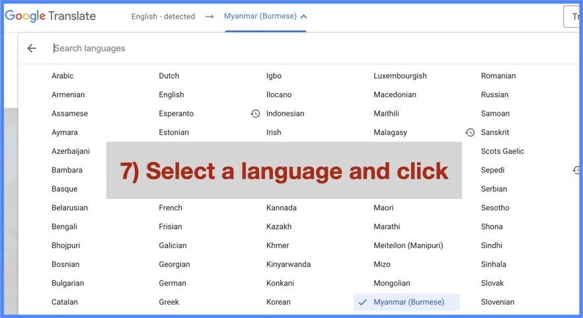The image size is (583, 318).
Task: Pick Azerbaijani as target language
Action: pos(71,151)
